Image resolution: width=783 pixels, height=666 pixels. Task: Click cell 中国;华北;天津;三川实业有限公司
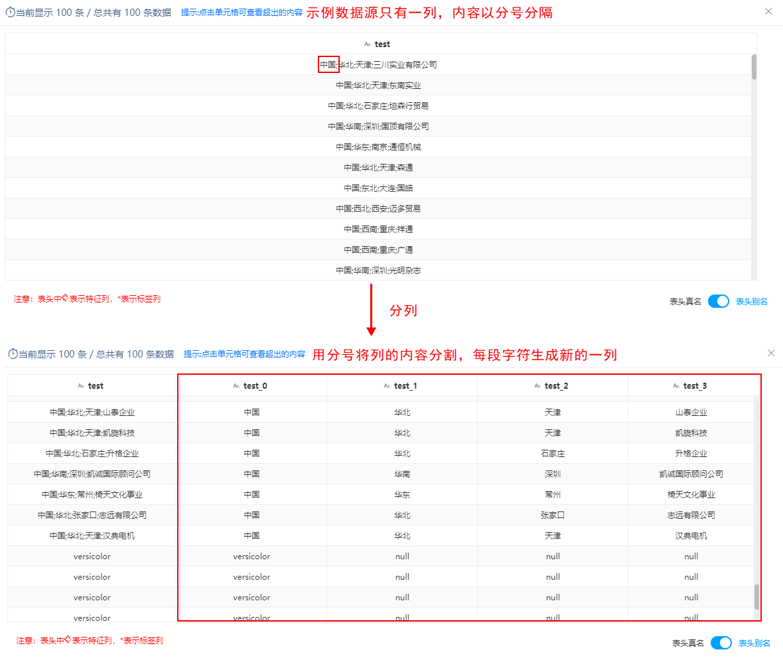pos(378,65)
